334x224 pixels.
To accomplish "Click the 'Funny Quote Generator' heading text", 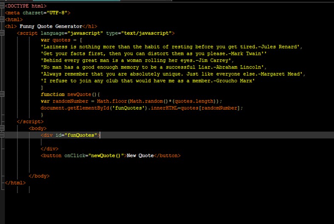I will pos(51,26).
